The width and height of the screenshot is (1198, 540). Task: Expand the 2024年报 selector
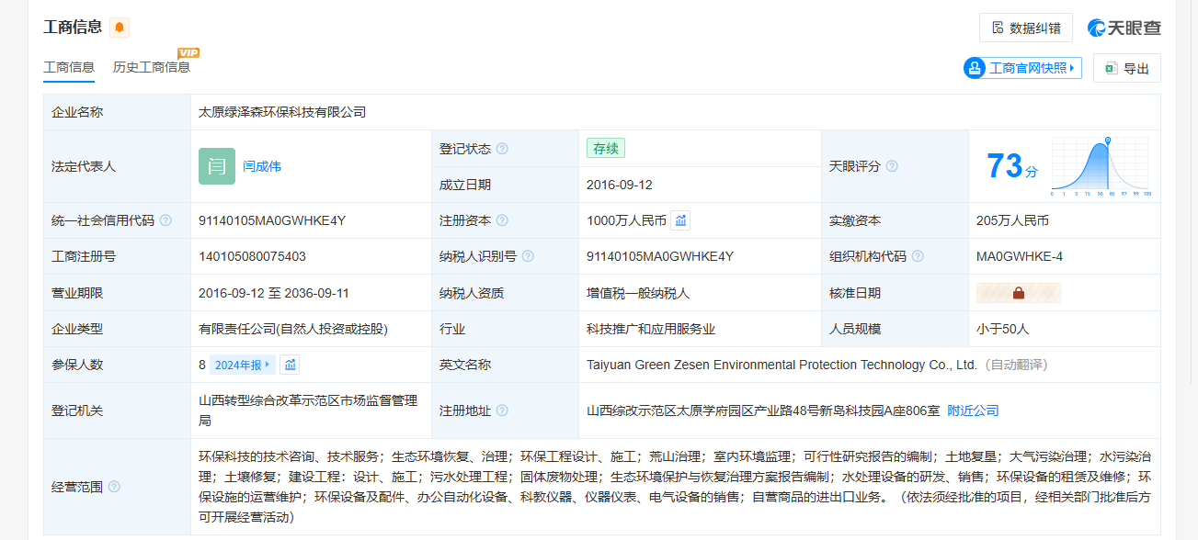[x=243, y=365]
